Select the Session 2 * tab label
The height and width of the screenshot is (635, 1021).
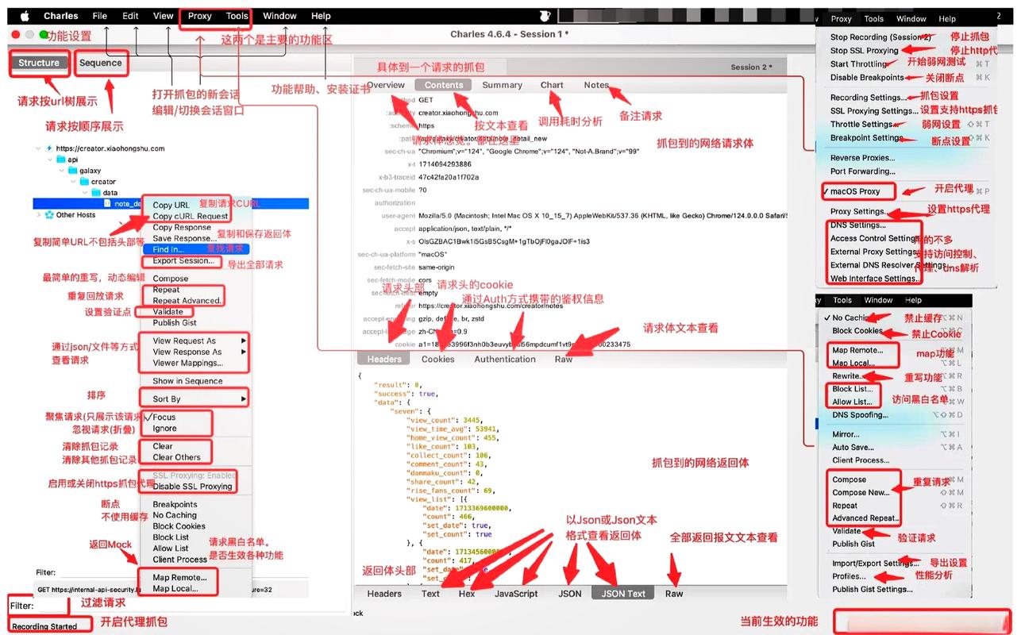click(751, 67)
